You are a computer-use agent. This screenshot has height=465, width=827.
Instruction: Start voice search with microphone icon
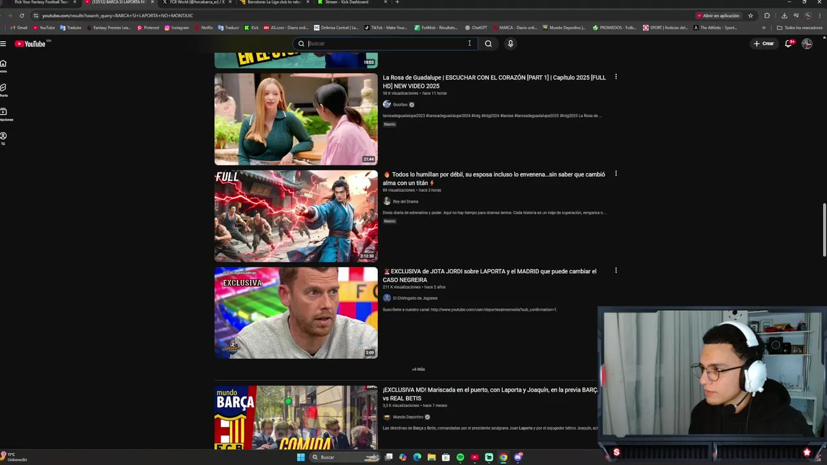[510, 43]
